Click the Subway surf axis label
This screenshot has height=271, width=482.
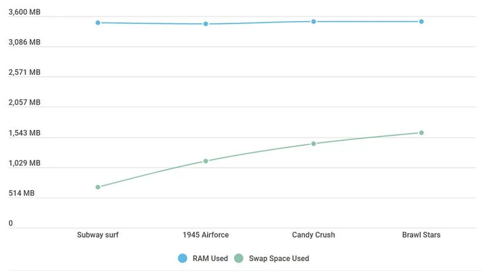98,235
